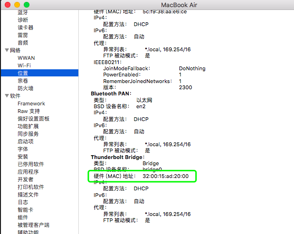Click the en2 BSD device name value
The height and width of the screenshot is (234, 294).
click(141, 106)
